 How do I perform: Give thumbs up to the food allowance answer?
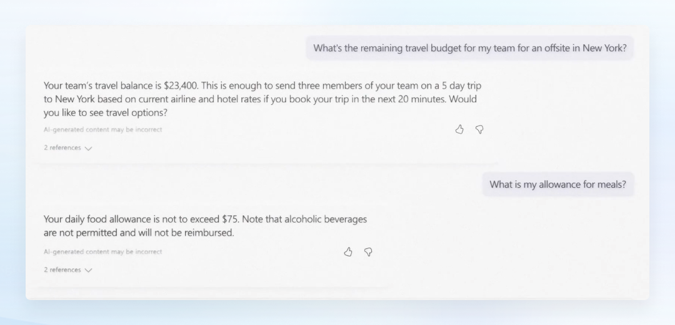[x=348, y=252]
